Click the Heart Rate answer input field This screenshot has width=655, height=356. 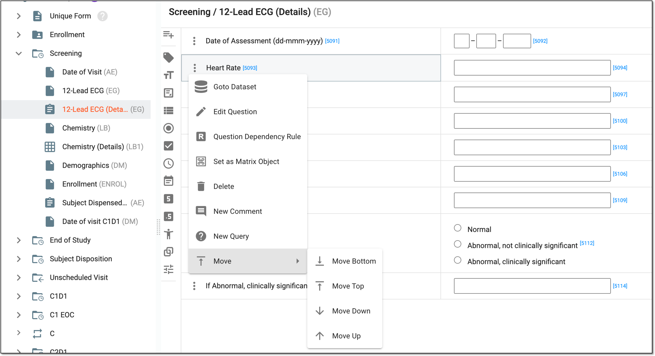point(532,68)
